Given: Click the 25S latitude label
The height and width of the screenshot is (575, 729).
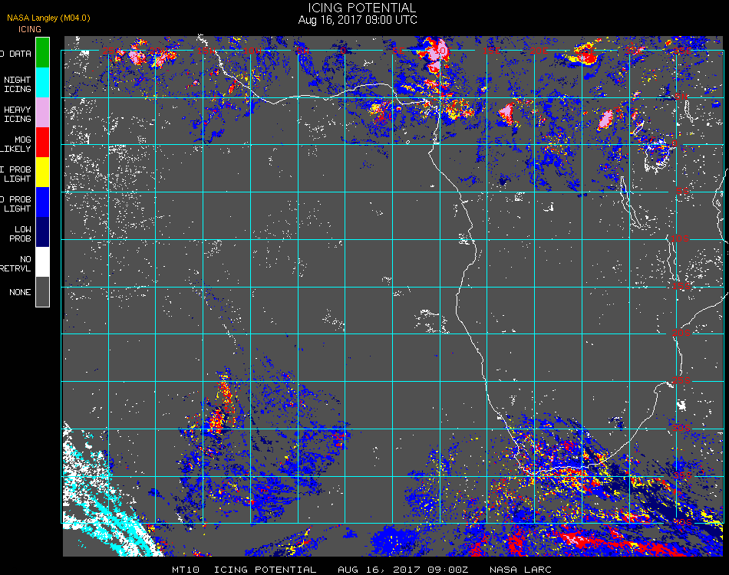Looking at the screenshot, I should (x=681, y=380).
